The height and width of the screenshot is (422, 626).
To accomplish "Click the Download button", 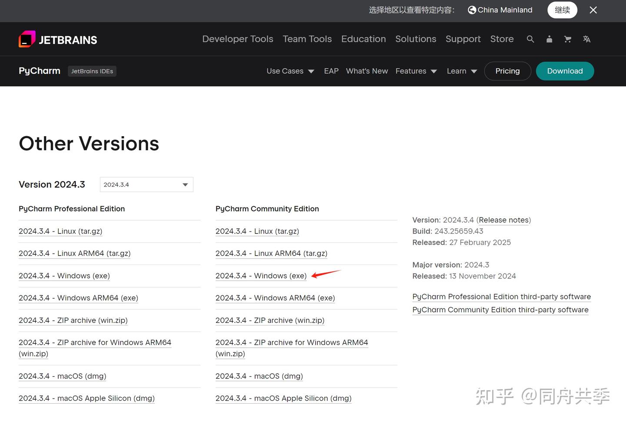I will (565, 71).
